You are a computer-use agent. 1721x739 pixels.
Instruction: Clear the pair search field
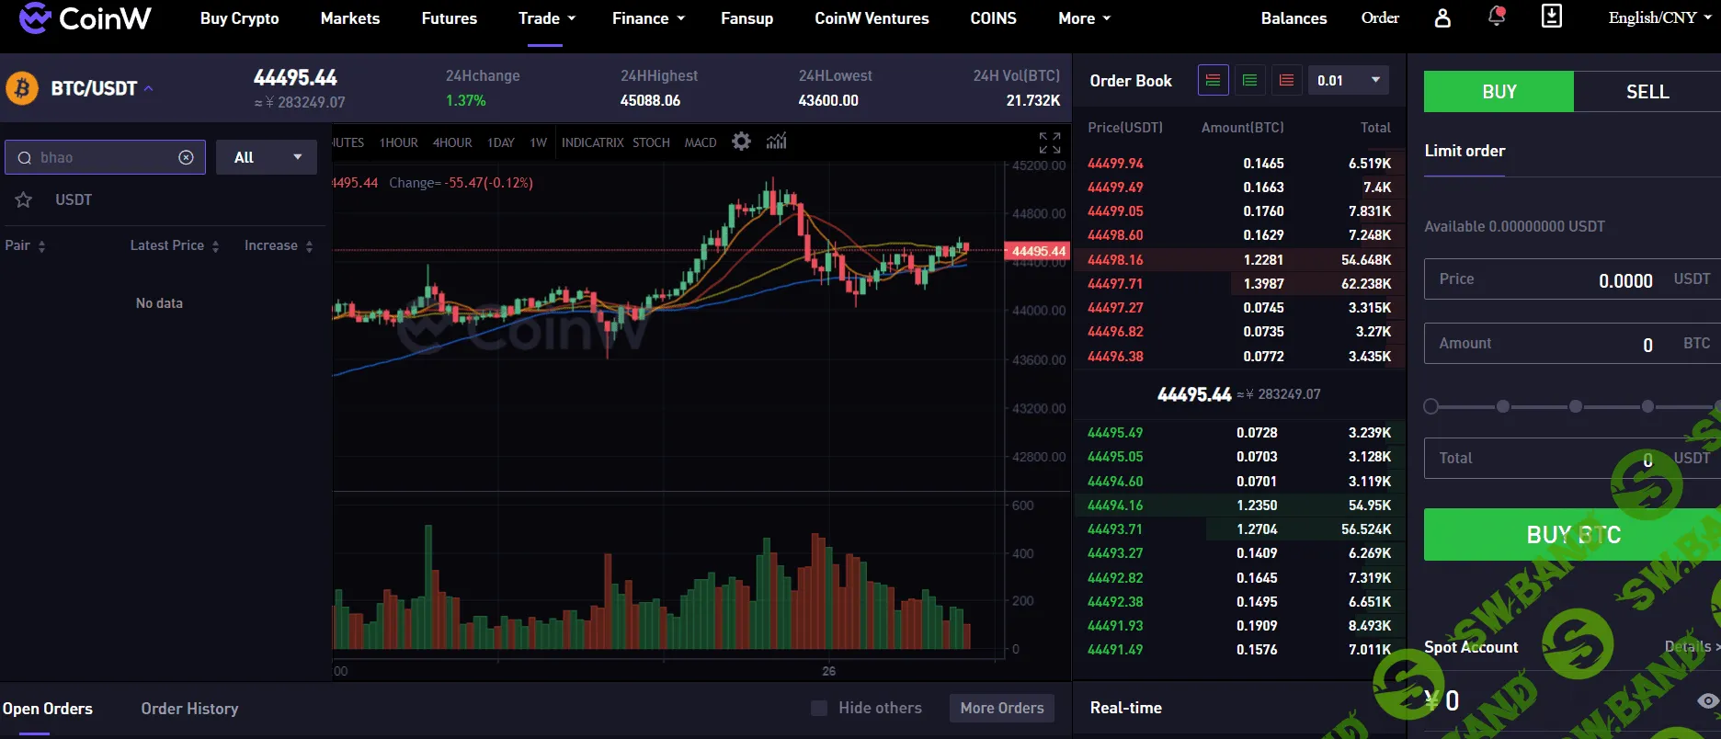point(186,157)
